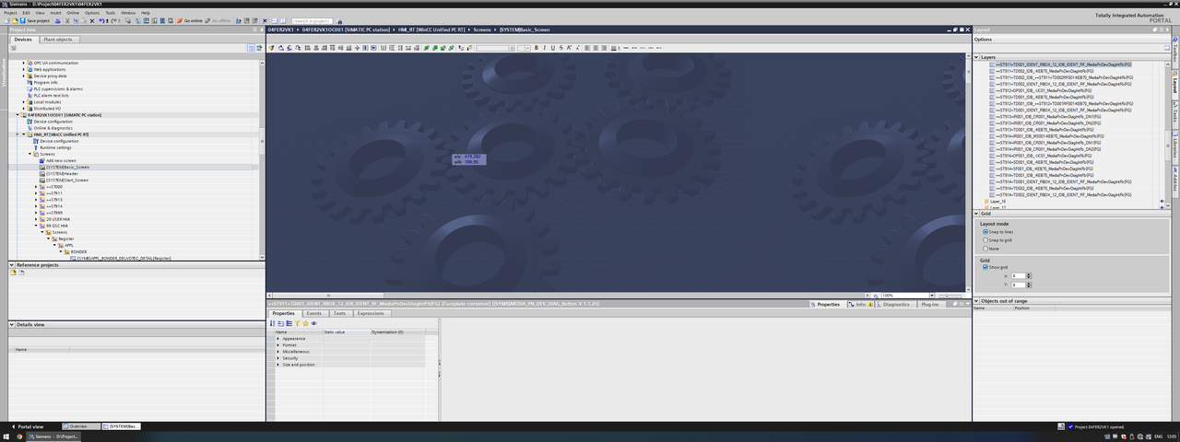Image resolution: width=1180 pixels, height=442 pixels.
Task: Switch to Portal view
Action: click(x=31, y=426)
